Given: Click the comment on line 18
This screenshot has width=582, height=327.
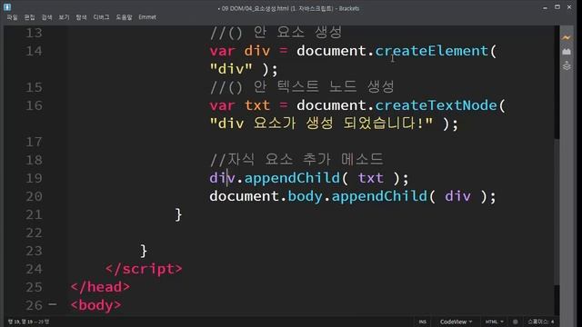Looking at the screenshot, I should [x=296, y=160].
